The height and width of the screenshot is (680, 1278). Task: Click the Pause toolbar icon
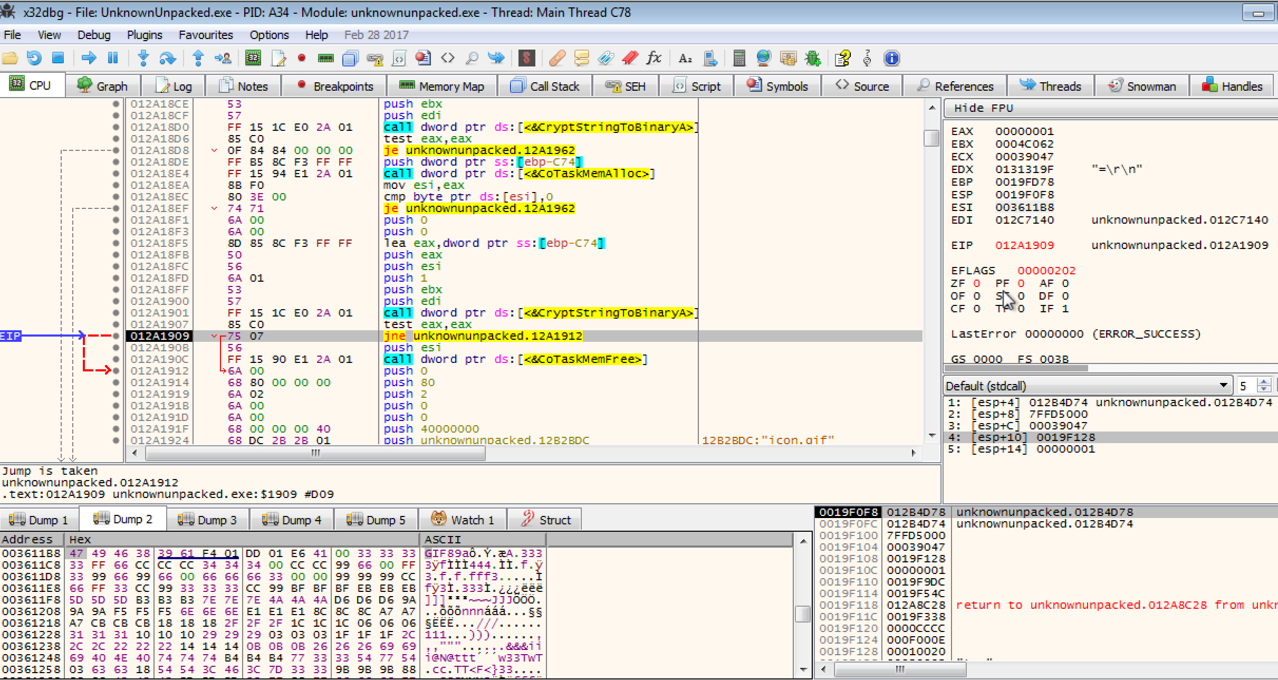click(x=113, y=58)
